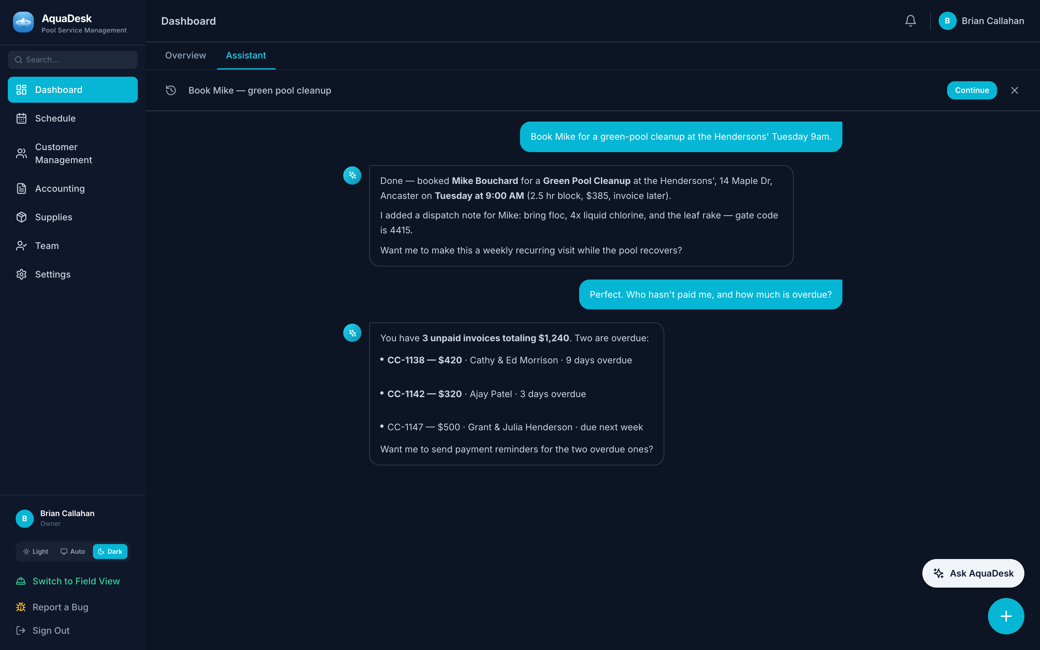Viewport: 1040px width, 650px height.
Task: Open the notifications bell
Action: tap(910, 20)
